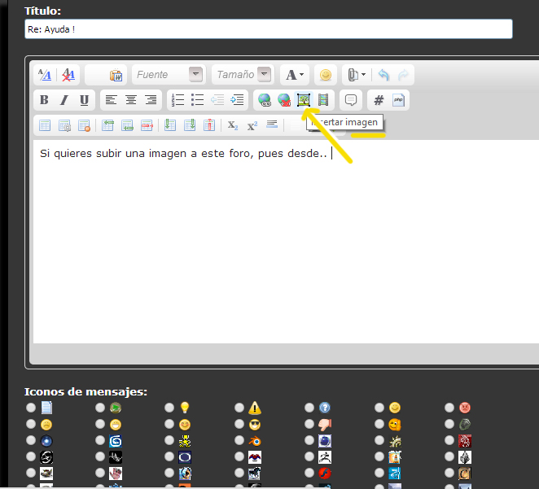This screenshot has height=489, width=539.
Task: Insert table row after icon
Action: (127, 125)
